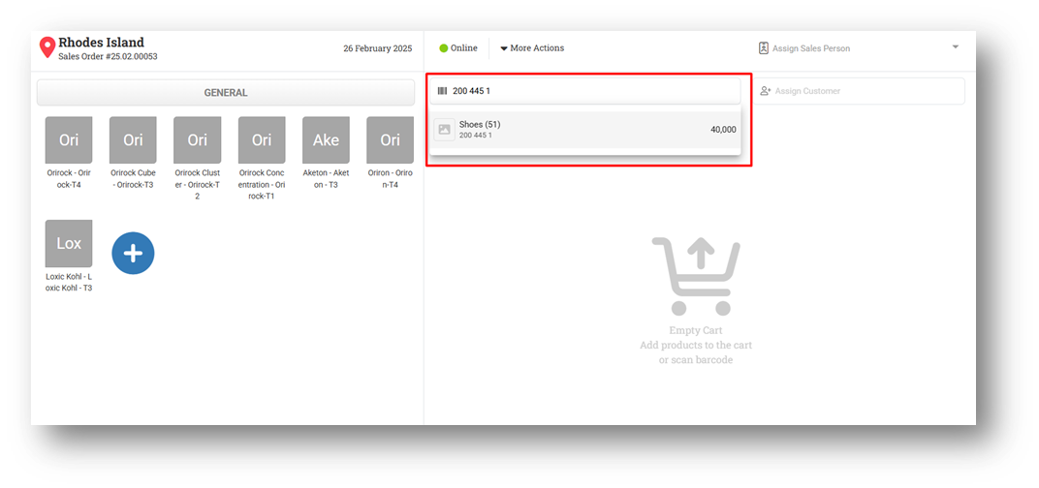Select the GENERAL category tab
The width and height of the screenshot is (1039, 488).
click(x=225, y=93)
